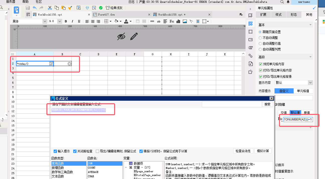Click the date widget icon in cell A2
This screenshot has width=325, height=179.
tap(51, 64)
